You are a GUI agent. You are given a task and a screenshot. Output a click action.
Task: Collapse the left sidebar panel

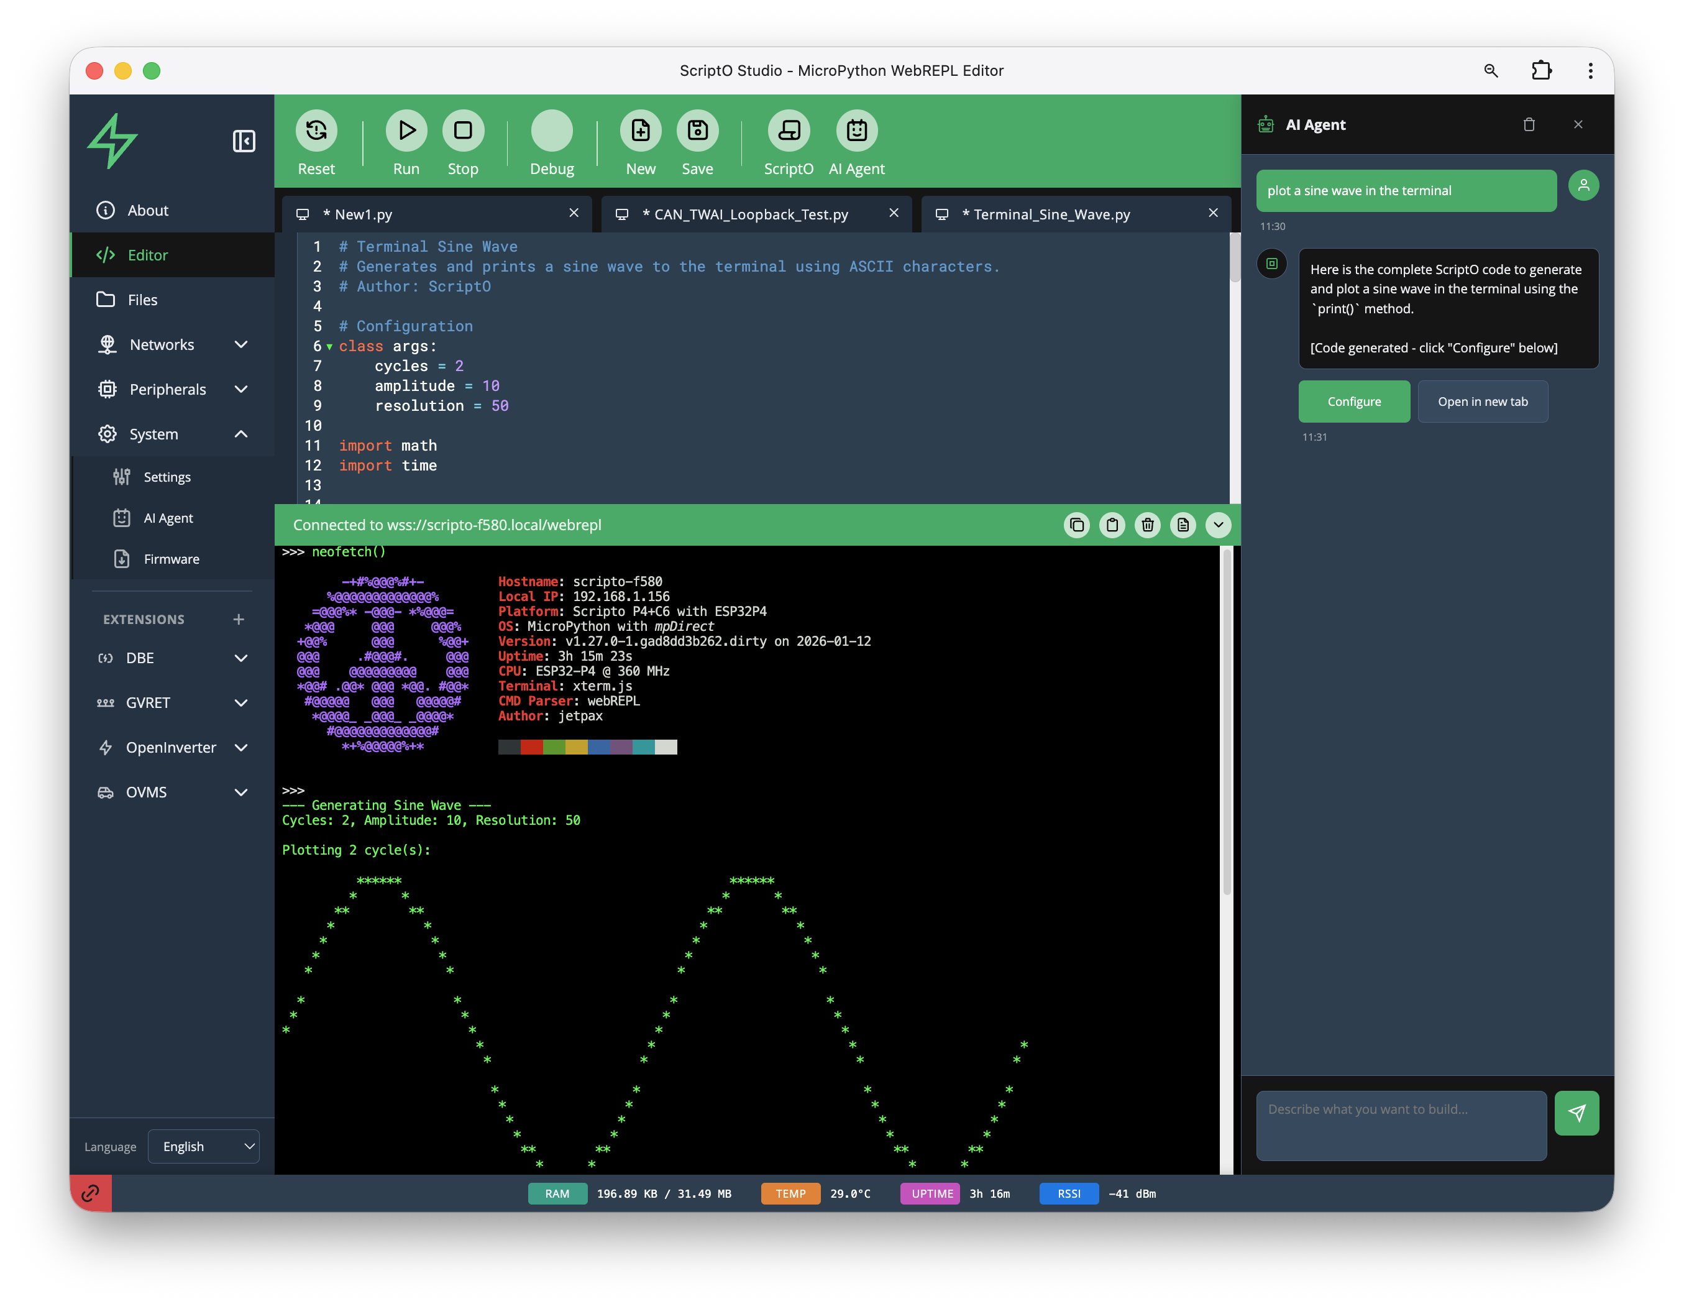pyautogui.click(x=244, y=141)
